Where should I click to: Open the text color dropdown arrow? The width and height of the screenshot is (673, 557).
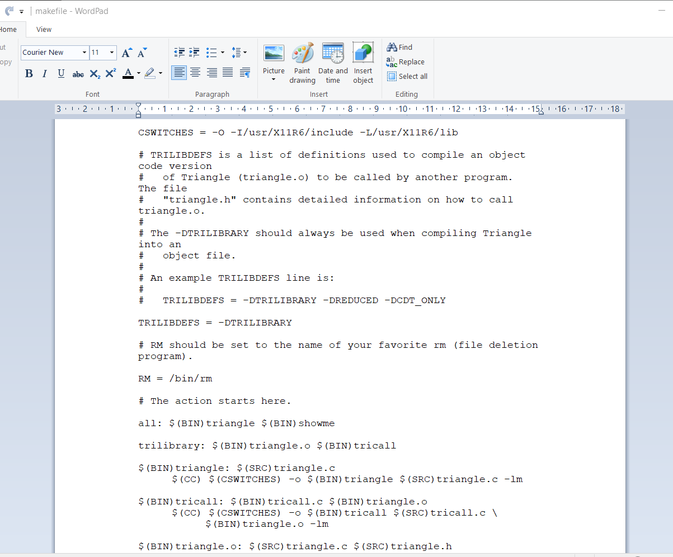[139, 73]
